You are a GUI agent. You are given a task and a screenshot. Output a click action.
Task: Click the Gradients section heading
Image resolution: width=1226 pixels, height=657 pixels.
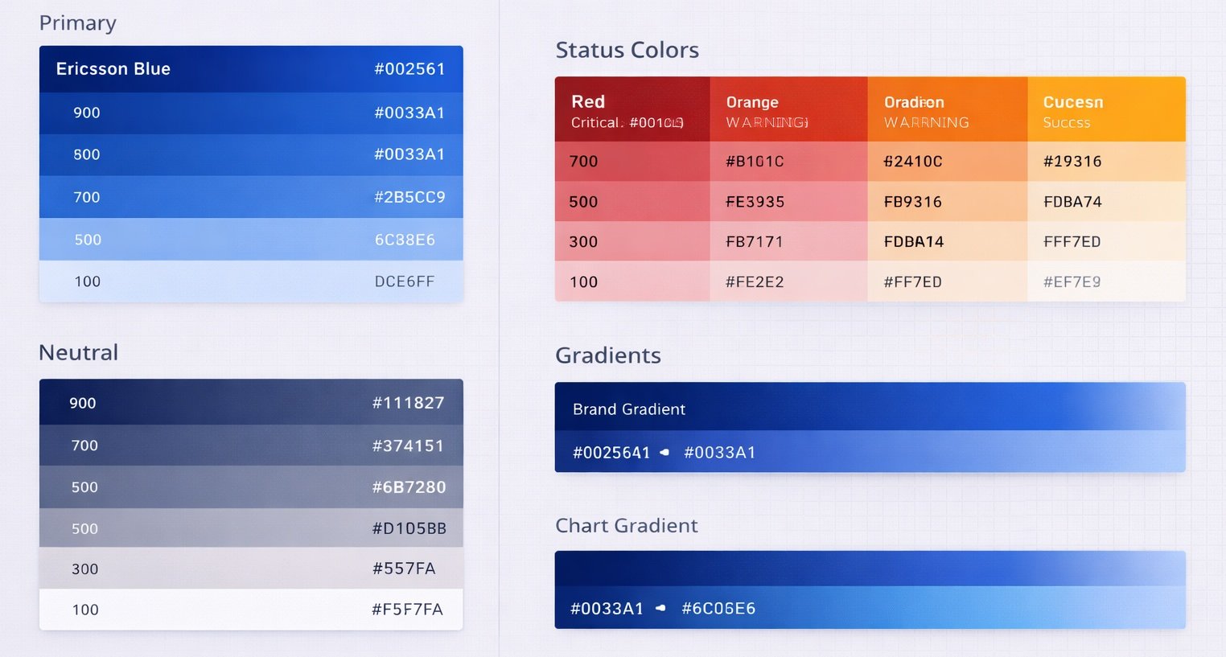[608, 355]
